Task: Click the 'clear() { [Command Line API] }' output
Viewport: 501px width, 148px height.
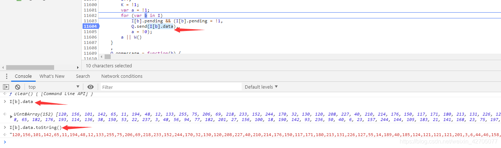Action: coord(52,94)
